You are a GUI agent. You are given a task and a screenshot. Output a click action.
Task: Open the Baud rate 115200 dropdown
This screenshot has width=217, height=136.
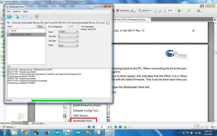pyautogui.click(x=68, y=32)
